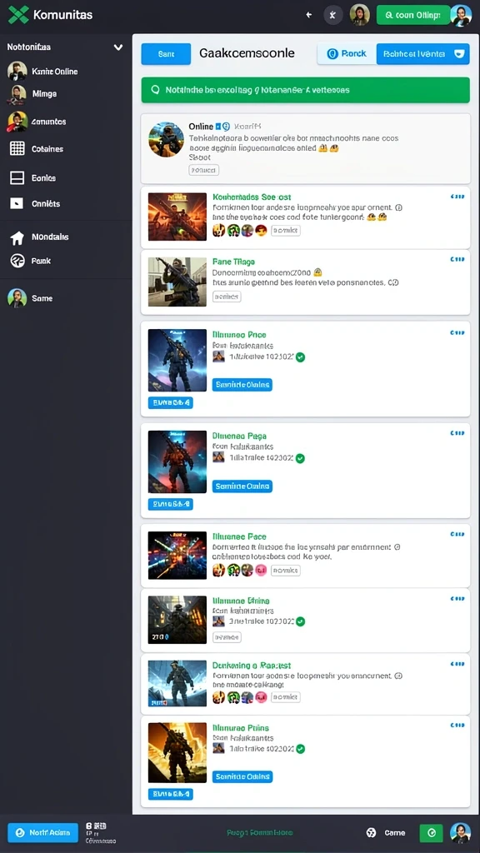Click the folder icon next to Onniots

click(17, 203)
